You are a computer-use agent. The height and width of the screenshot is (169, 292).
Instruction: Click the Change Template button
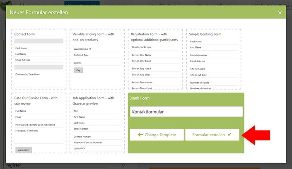point(157,135)
